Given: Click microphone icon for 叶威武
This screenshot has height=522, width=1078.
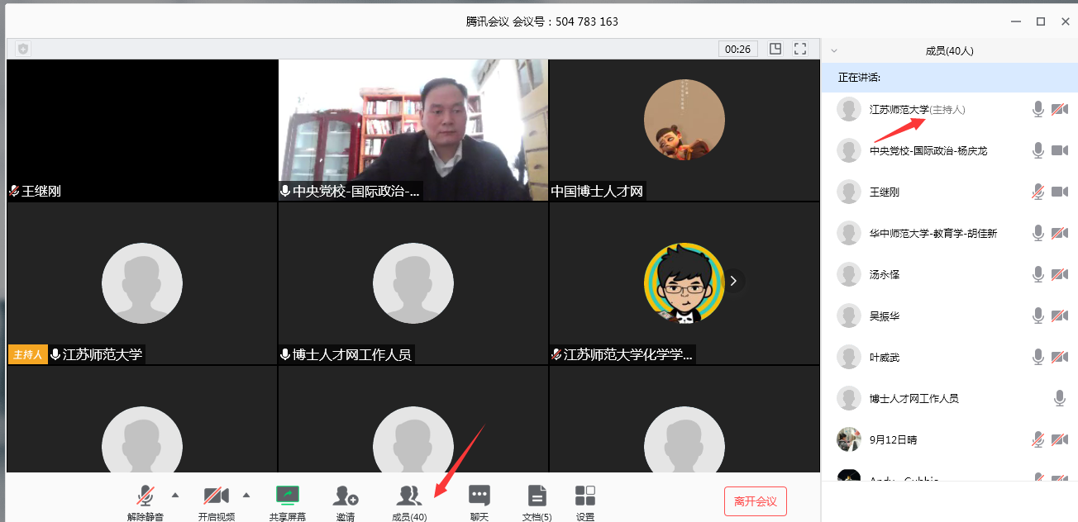Looking at the screenshot, I should (x=1037, y=357).
